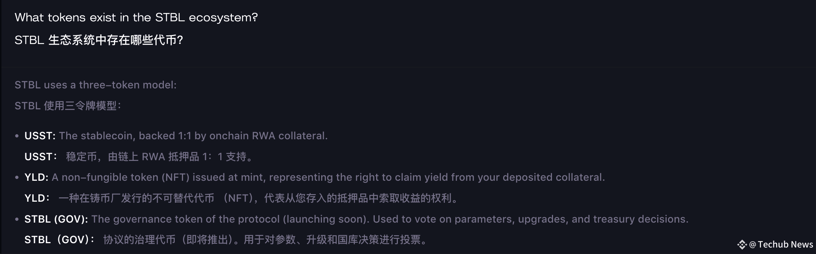Click the bullet point before USST
Image resolution: width=816 pixels, height=254 pixels.
tap(17, 136)
